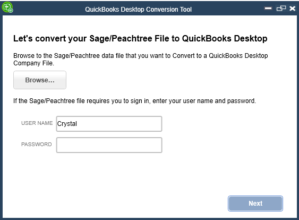The width and height of the screenshot is (299, 220).
Task: Click 'QuickBooks Desktop' words in the heading
Action: (225, 39)
